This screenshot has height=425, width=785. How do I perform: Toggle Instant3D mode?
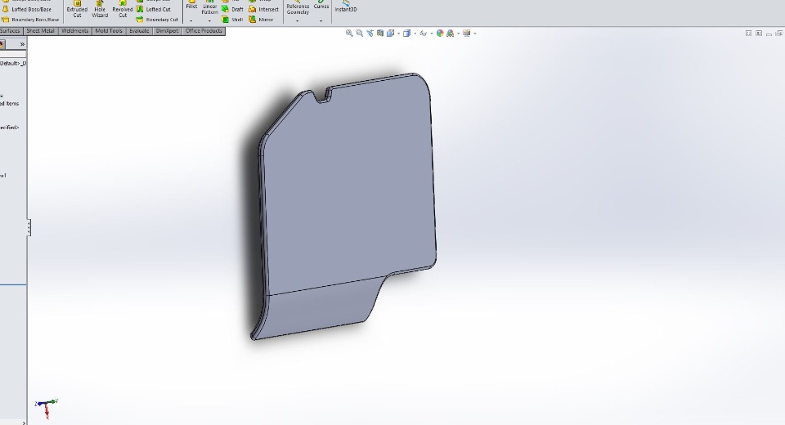tap(345, 6)
